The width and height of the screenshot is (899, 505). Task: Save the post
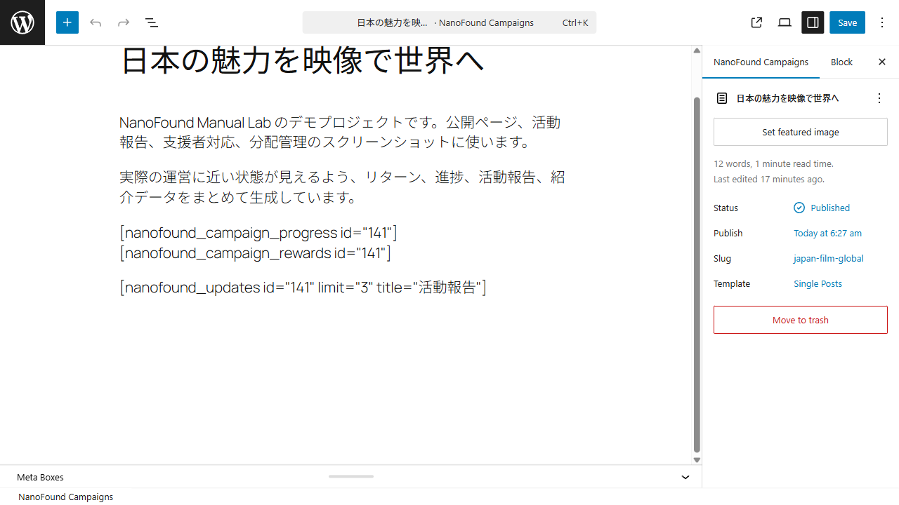point(847,22)
